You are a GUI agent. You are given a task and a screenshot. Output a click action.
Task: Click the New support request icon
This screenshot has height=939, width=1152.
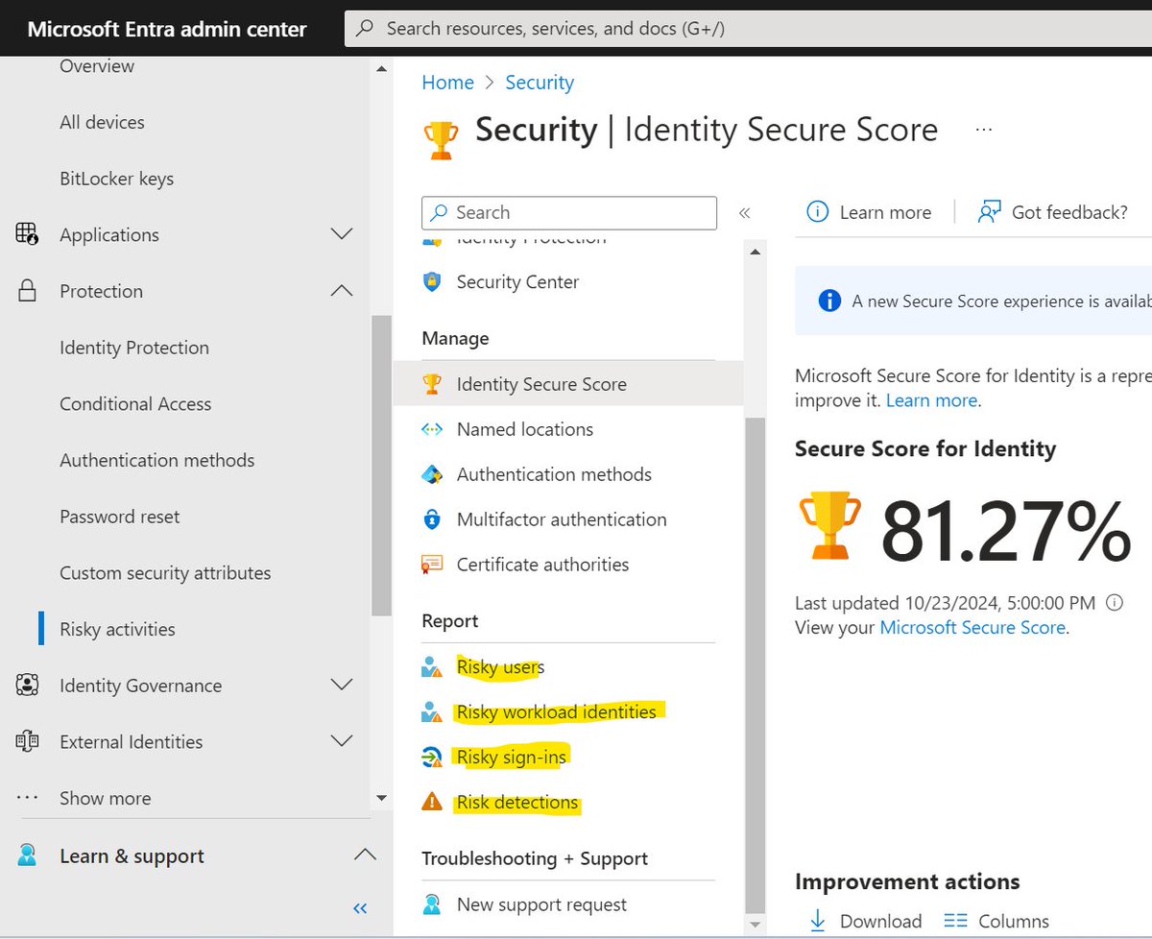432,904
